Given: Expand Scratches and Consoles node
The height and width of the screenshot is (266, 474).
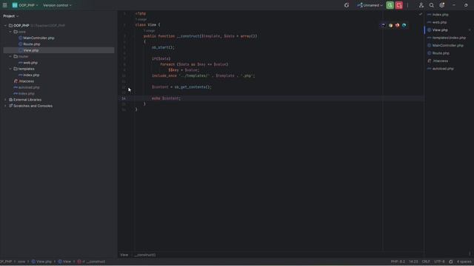Looking at the screenshot, I should click(x=5, y=106).
